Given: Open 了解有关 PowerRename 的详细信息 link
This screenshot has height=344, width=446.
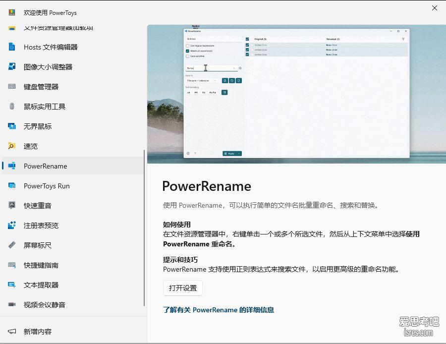Looking at the screenshot, I should [x=219, y=310].
